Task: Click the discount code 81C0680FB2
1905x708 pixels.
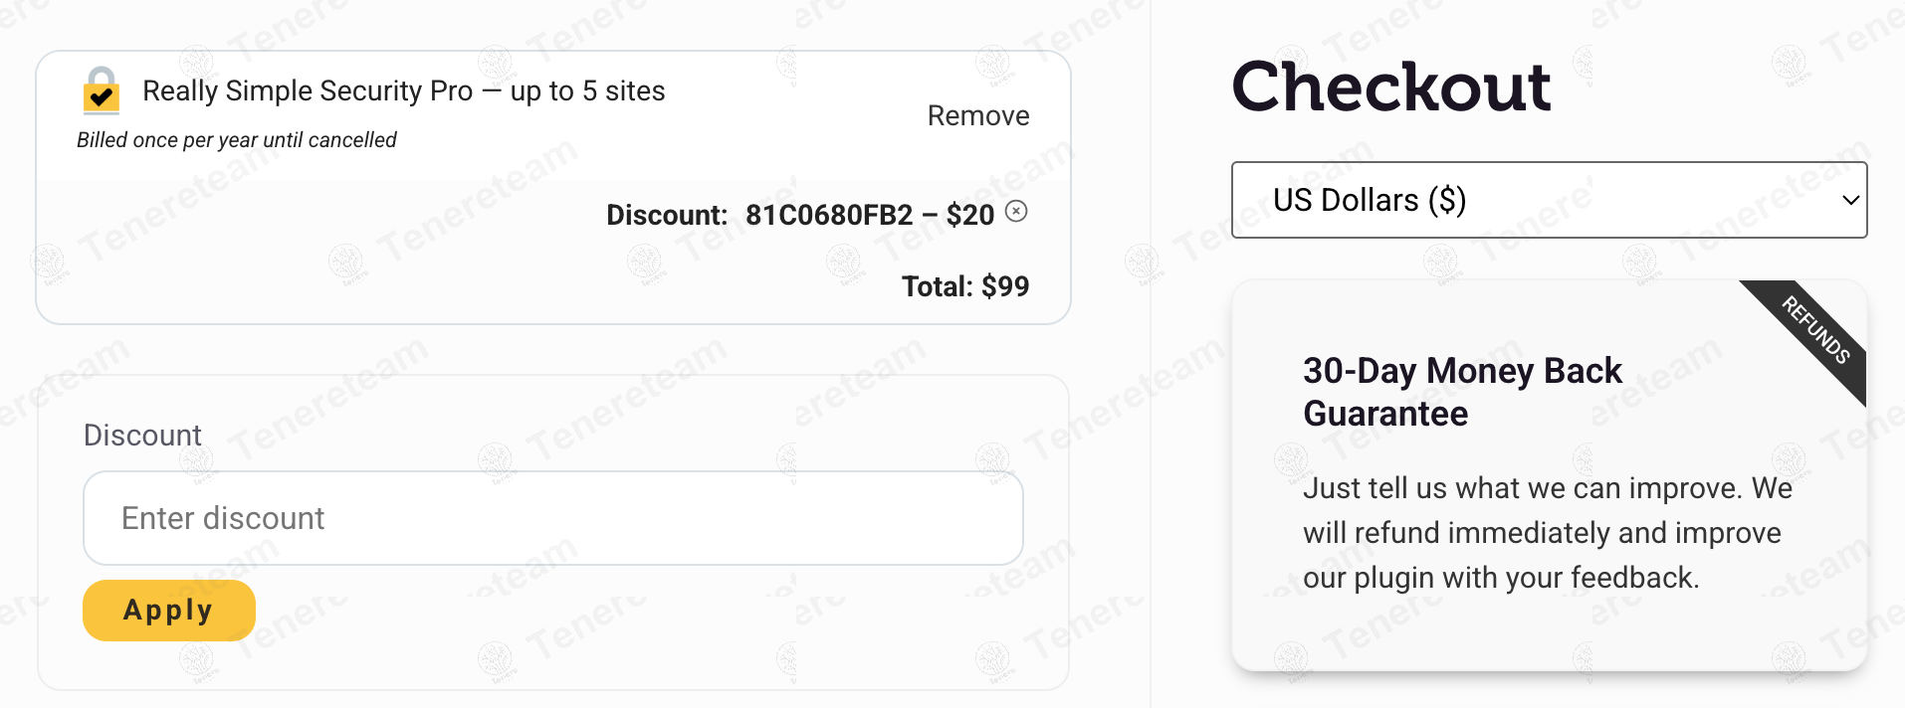Action: pyautogui.click(x=828, y=215)
